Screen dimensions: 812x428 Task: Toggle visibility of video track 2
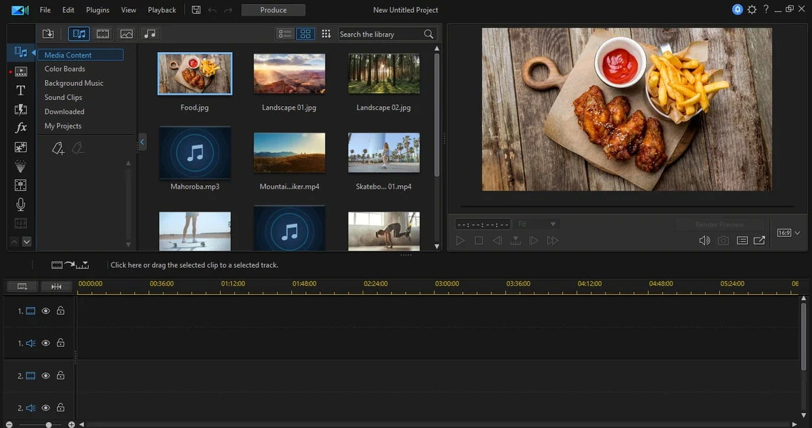click(46, 375)
